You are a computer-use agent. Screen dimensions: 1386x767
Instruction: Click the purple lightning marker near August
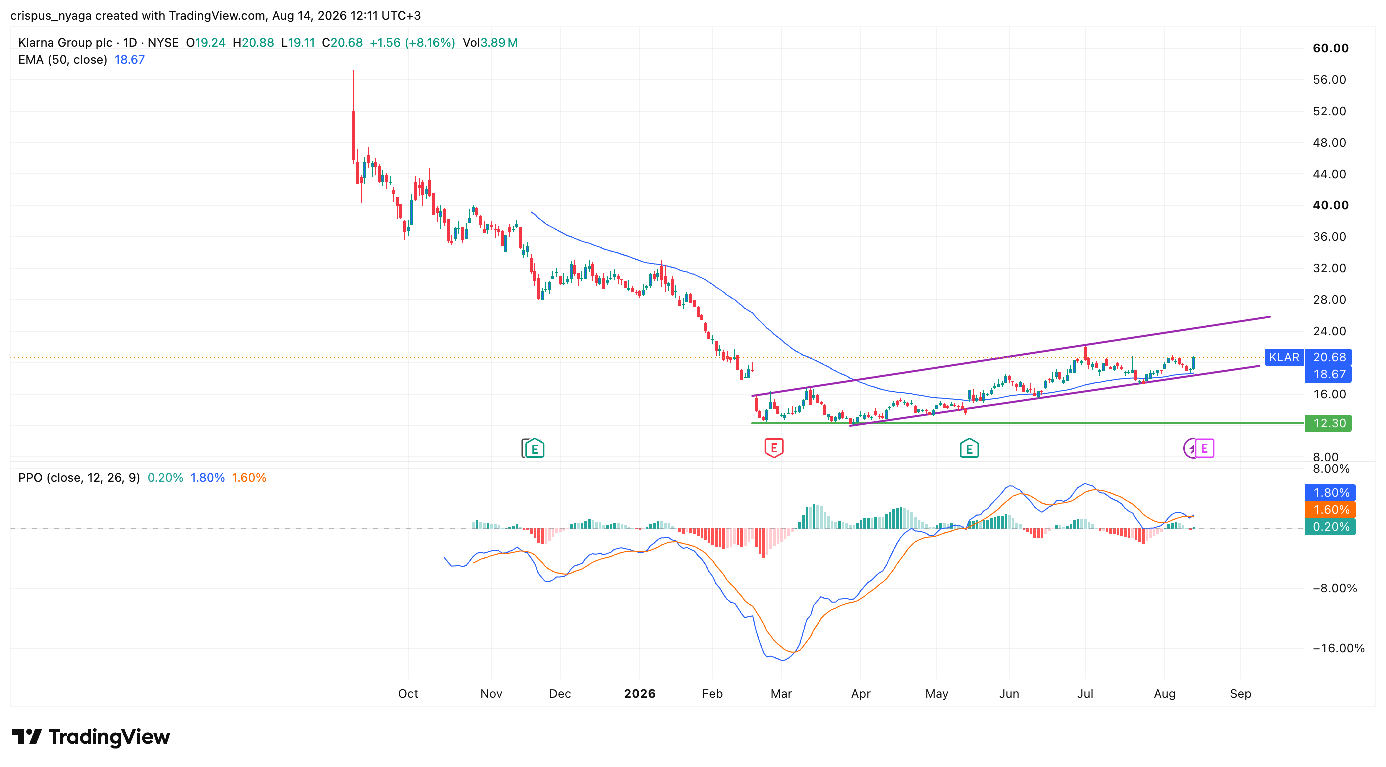1189,448
